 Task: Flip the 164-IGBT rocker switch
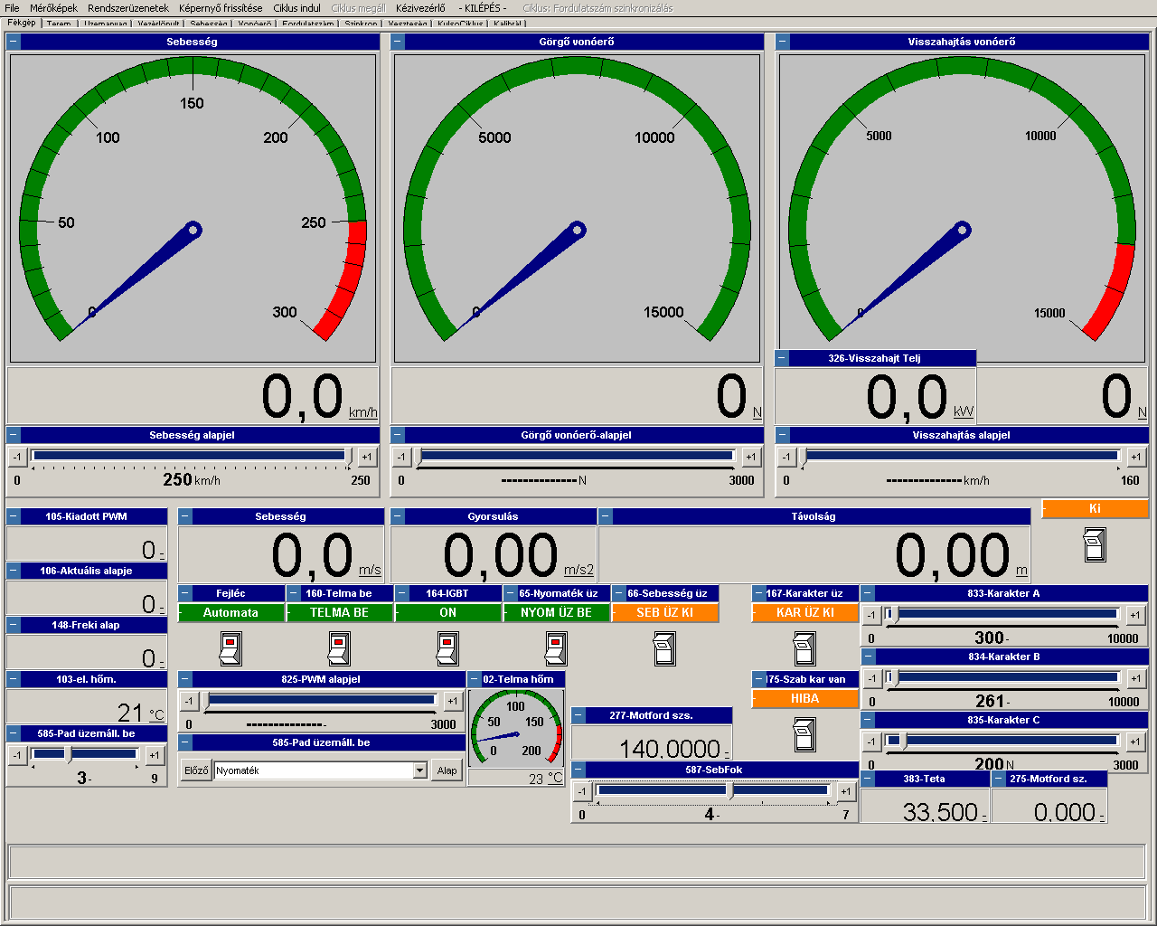tap(447, 648)
